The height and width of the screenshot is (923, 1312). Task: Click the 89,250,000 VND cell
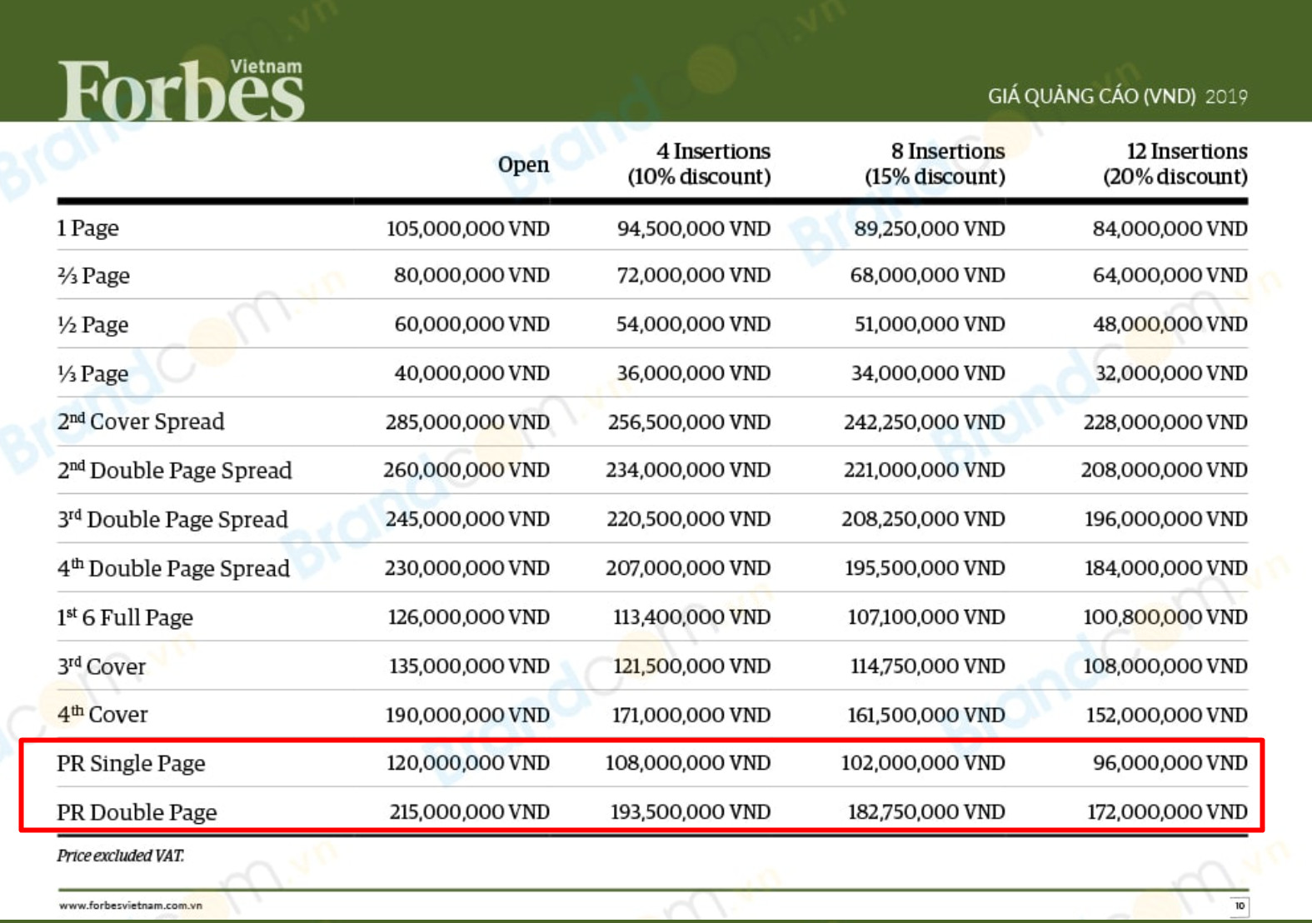click(930, 228)
